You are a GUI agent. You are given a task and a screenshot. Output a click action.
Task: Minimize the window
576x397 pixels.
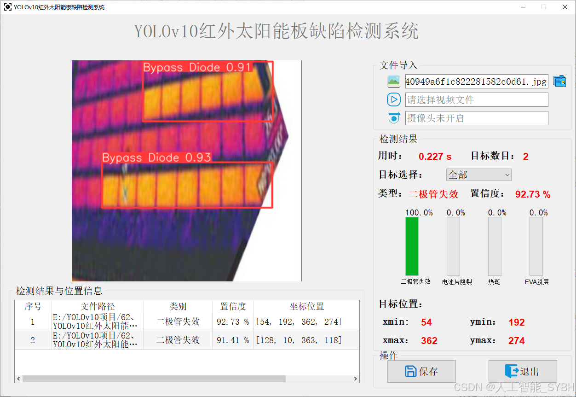point(523,7)
